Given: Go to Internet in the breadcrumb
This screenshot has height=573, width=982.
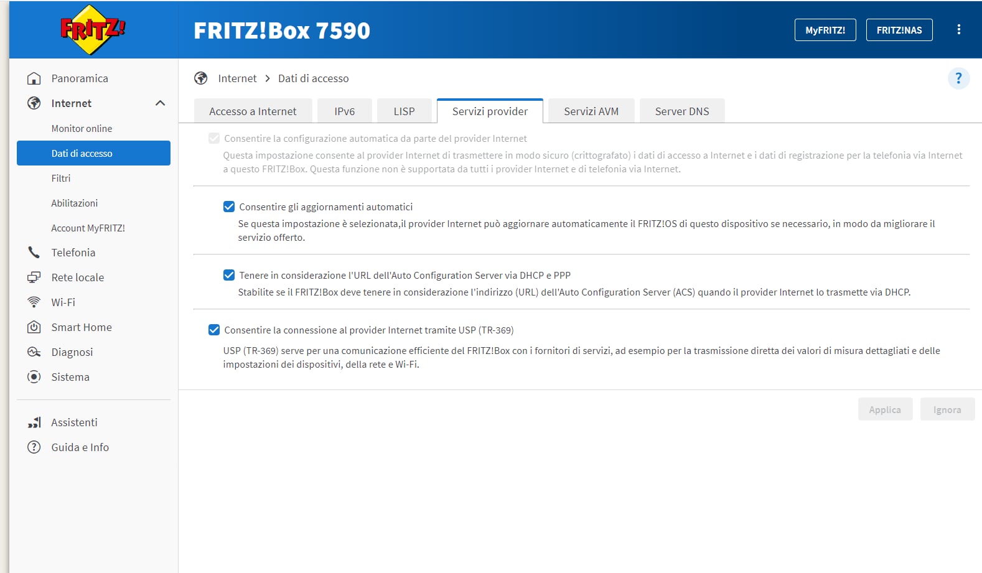Looking at the screenshot, I should coord(237,78).
